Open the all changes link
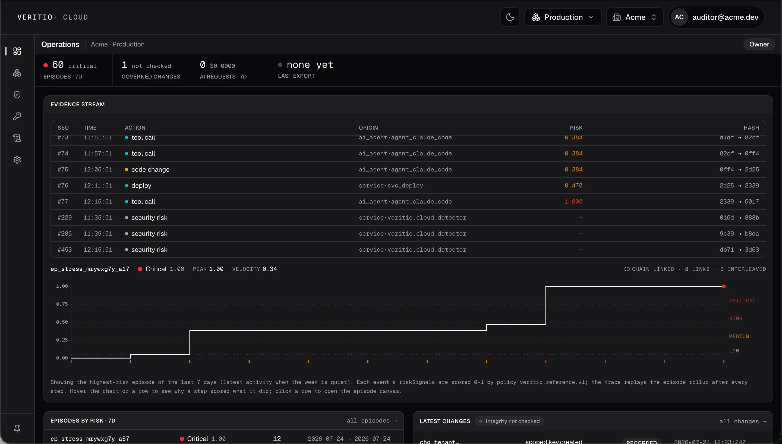Image resolution: width=782 pixels, height=444 pixels. (x=743, y=421)
